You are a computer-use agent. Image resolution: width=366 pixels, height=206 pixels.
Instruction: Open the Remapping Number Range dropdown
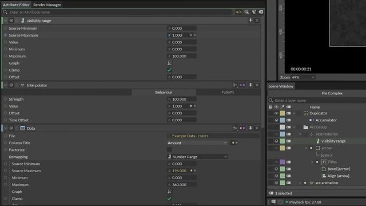(x=197, y=157)
